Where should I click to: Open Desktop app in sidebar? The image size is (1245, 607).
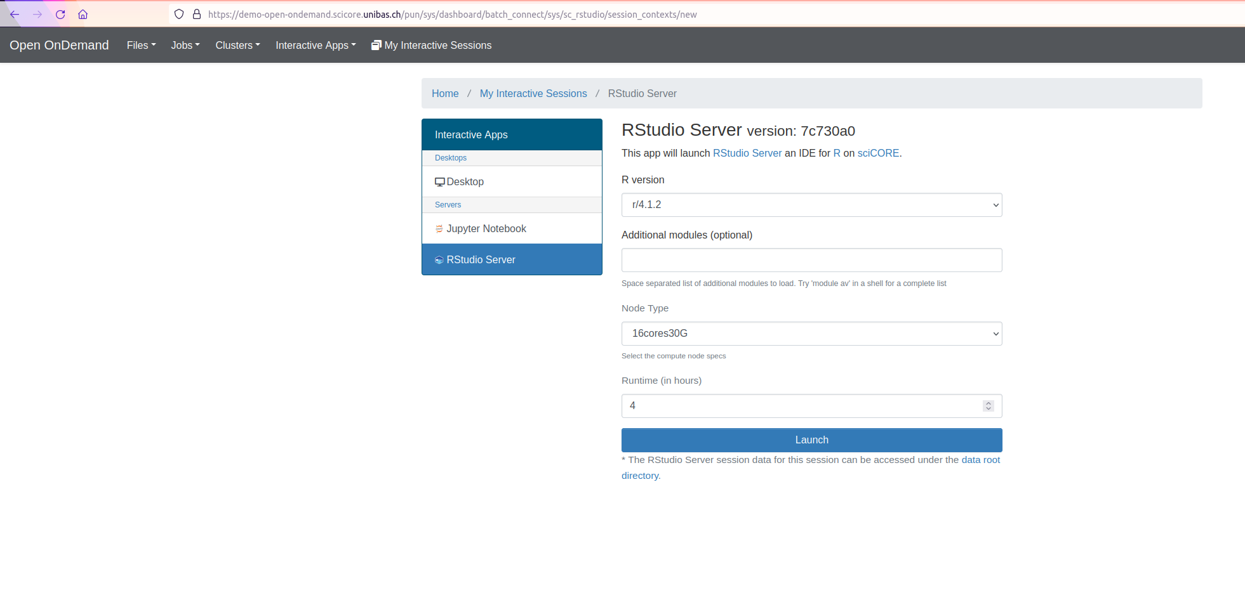coord(465,182)
